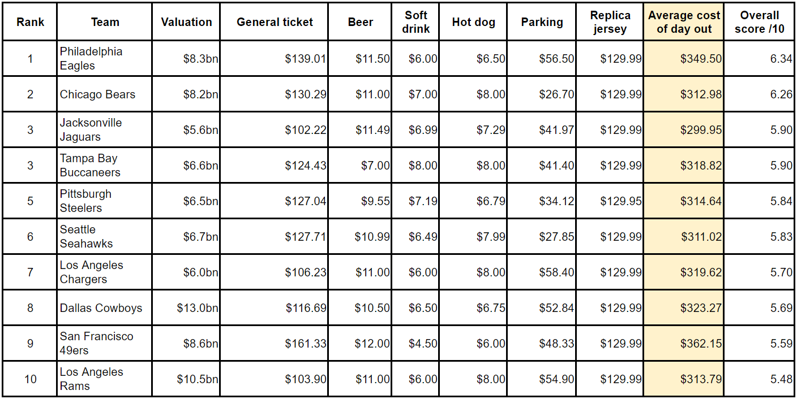
Task: Click the Eagles' 6.34 overall score
Action: [781, 59]
